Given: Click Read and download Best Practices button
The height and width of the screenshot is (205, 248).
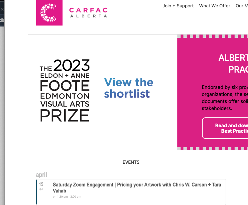Looking at the screenshot, I should 225,128.
